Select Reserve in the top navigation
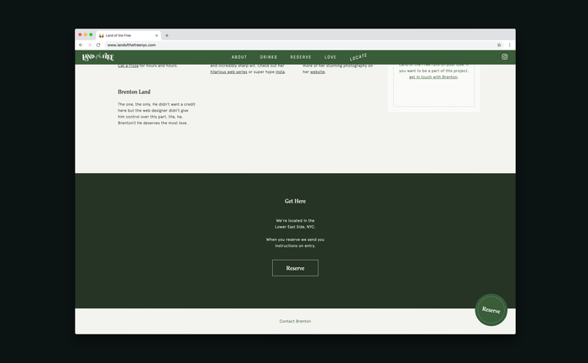 pyautogui.click(x=301, y=57)
